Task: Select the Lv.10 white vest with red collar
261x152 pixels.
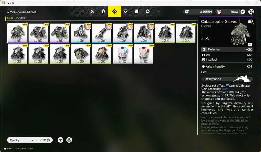Action: 144,54
